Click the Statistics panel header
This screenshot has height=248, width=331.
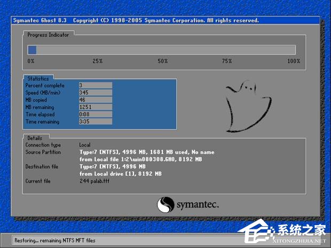coord(38,79)
